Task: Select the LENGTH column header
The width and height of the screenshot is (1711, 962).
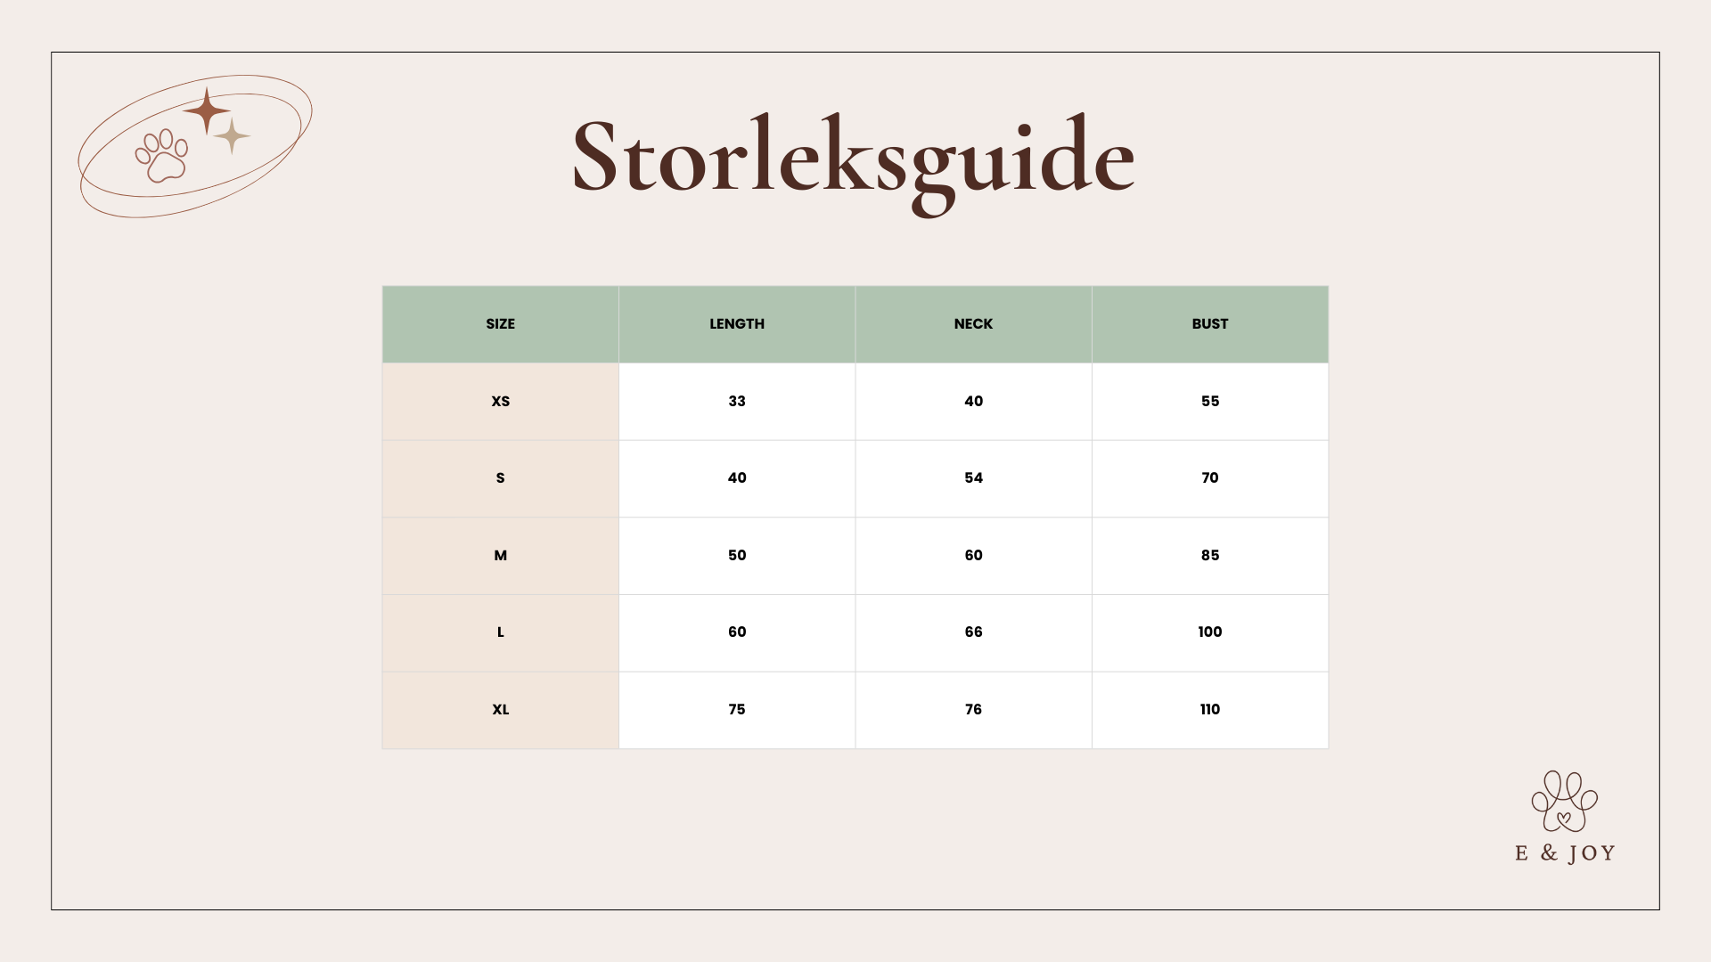Action: pos(737,324)
